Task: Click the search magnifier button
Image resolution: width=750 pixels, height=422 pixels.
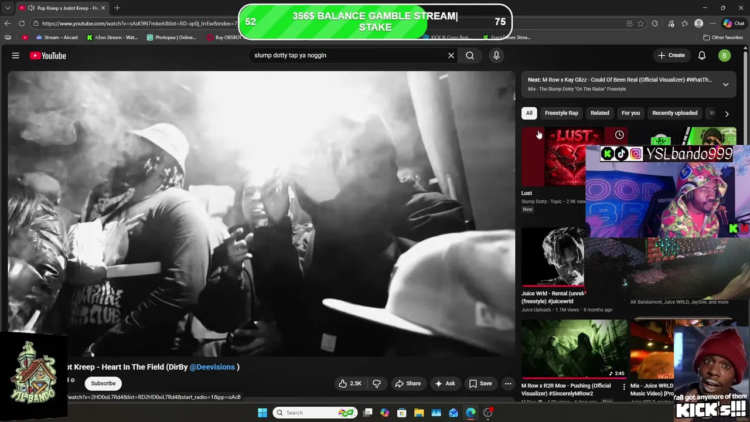Action: 470,55
